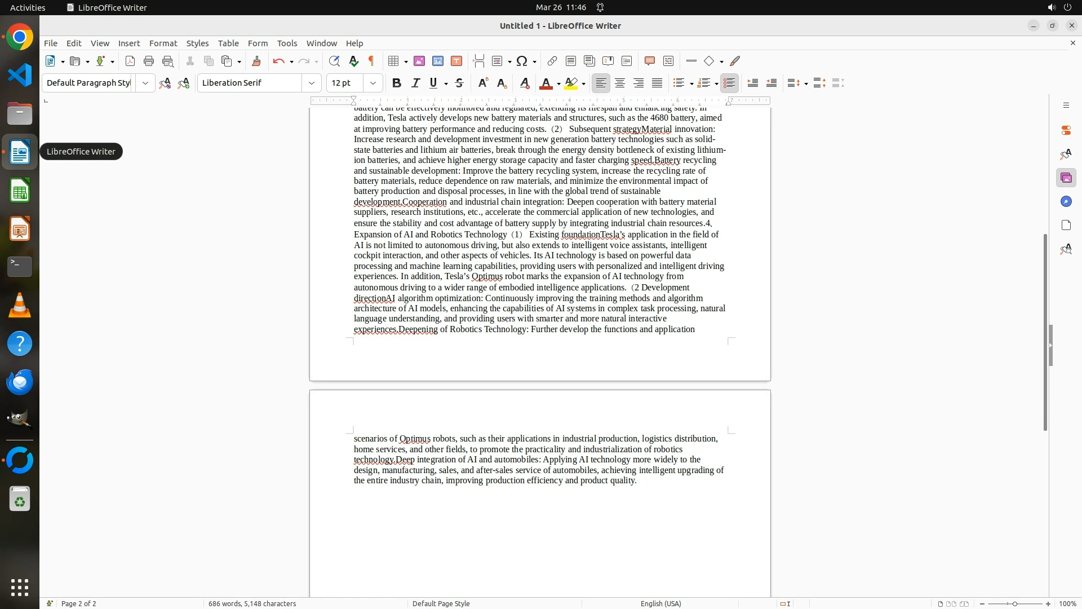Click the Print toolbar icon
The image size is (1082, 609).
(149, 61)
